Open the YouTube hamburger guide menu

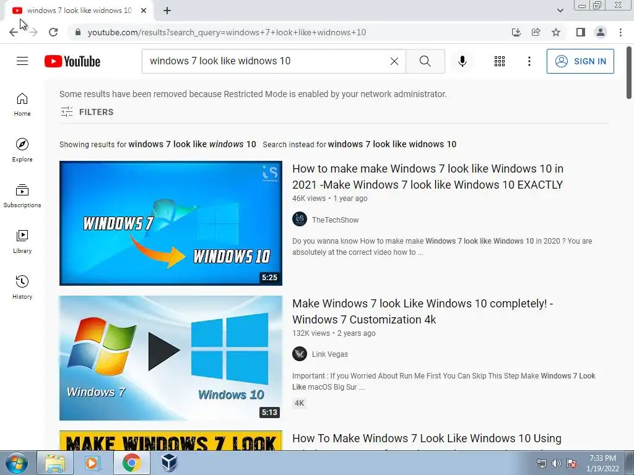point(22,61)
